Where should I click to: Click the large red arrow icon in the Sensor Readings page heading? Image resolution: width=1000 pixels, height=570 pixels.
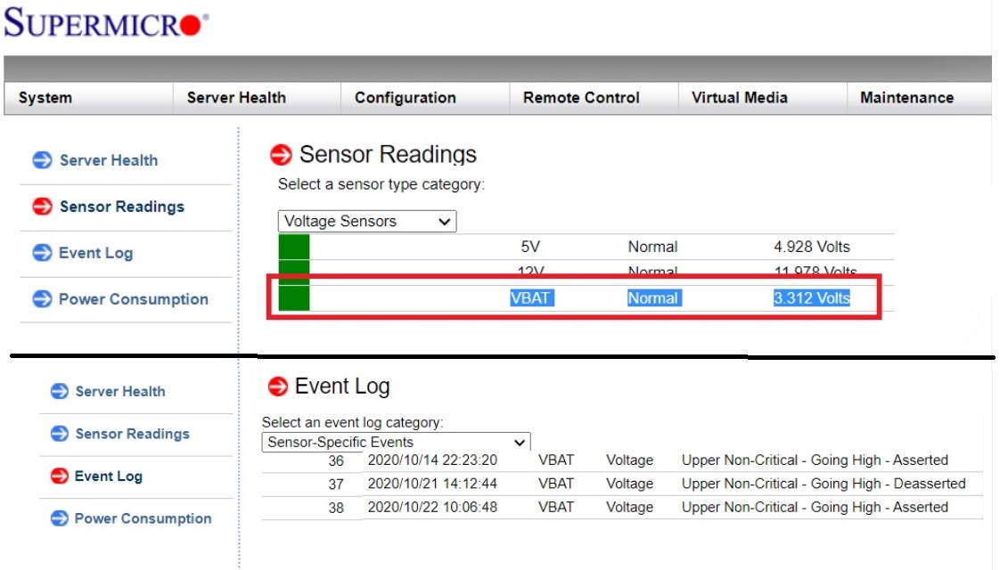[x=281, y=155]
